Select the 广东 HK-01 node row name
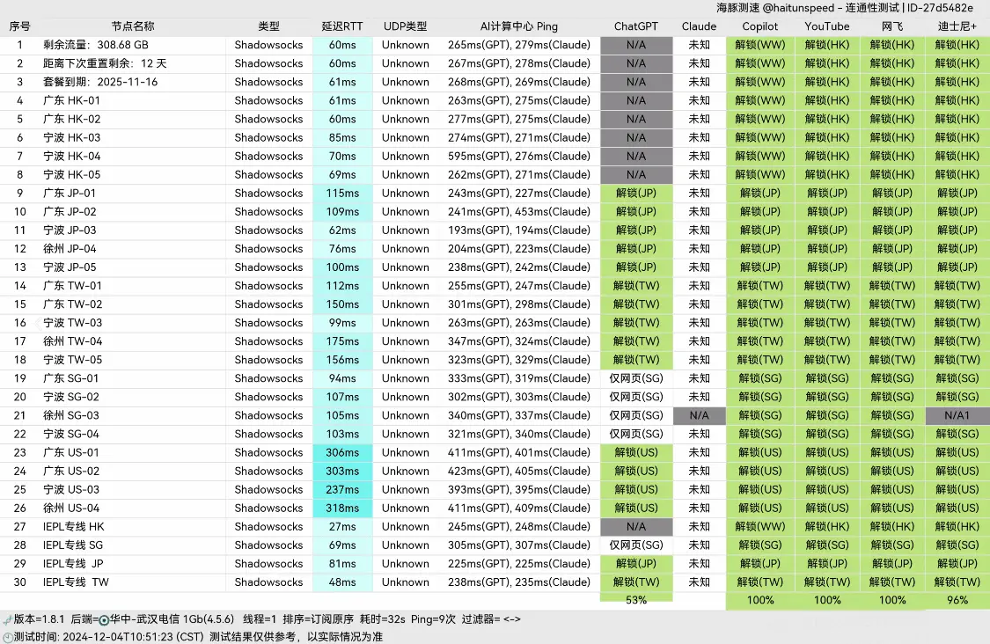Image resolution: width=990 pixels, height=644 pixels. coord(72,100)
